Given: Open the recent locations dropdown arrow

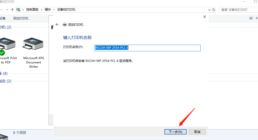Looking at the screenshot, I should (x=7, y=10).
